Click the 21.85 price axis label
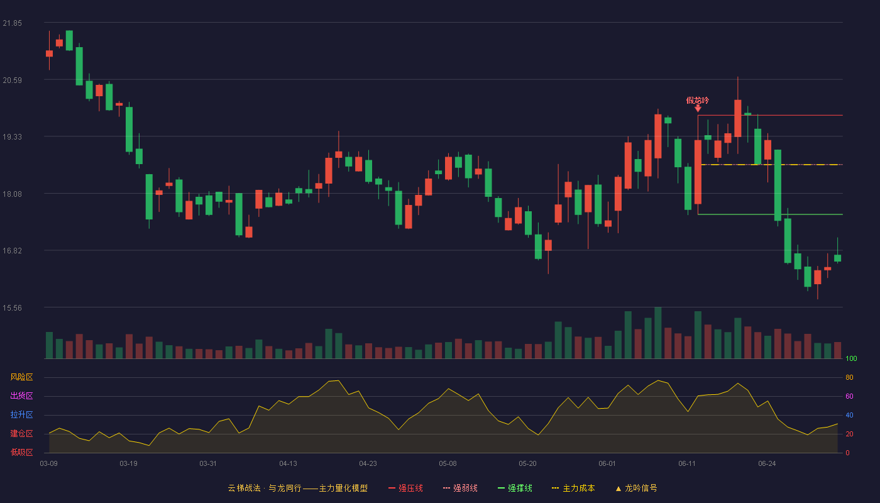 click(x=12, y=23)
